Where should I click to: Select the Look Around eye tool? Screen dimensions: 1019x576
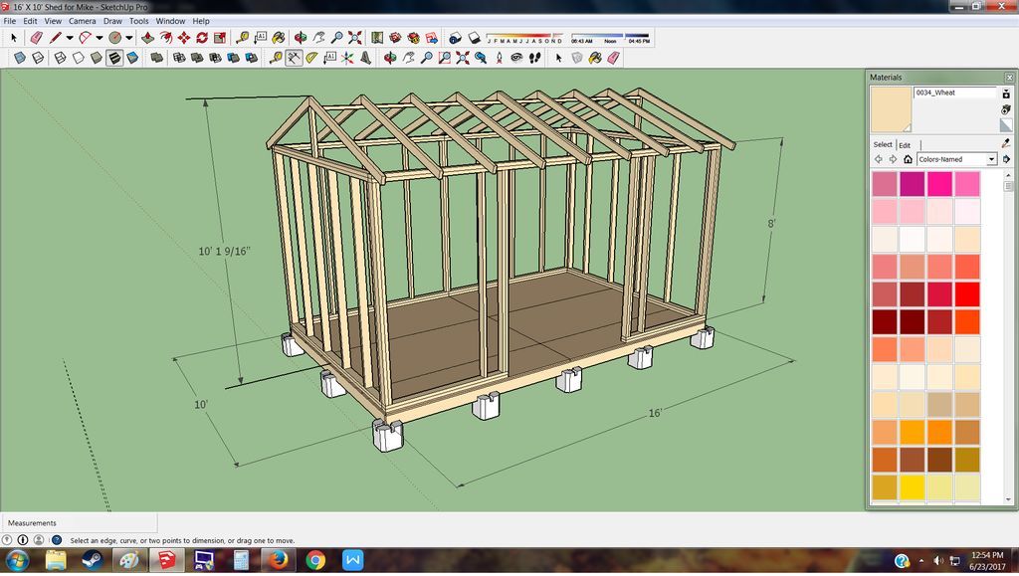click(516, 58)
